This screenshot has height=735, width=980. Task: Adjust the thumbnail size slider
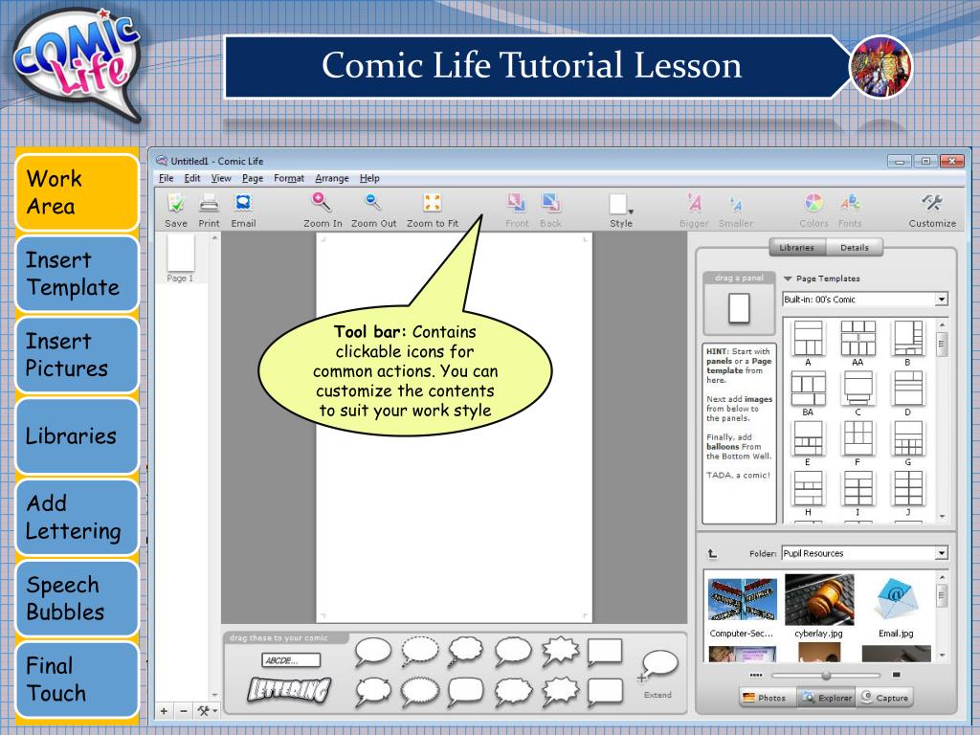click(826, 675)
